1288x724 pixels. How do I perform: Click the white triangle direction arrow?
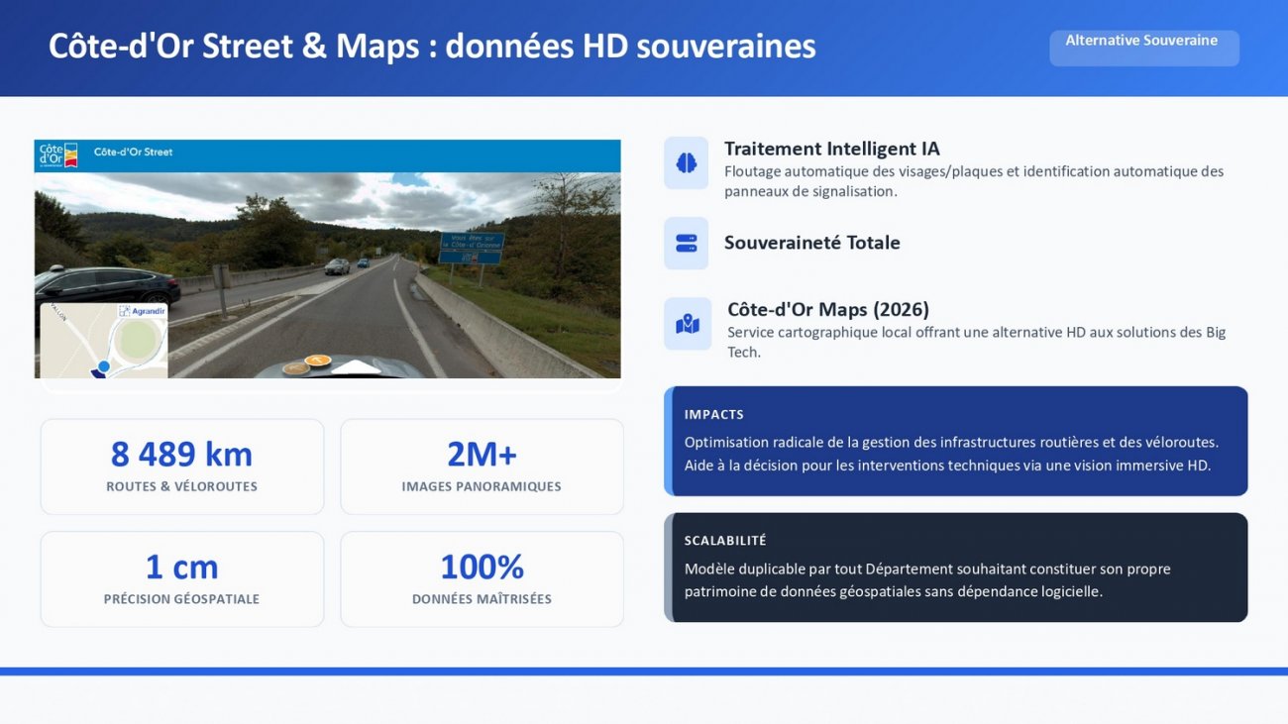pos(355,367)
